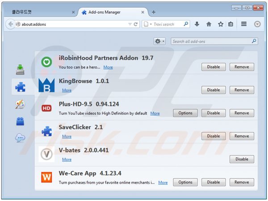Click the V-bates circular V icon
The width and height of the screenshot is (268, 201).
click(x=46, y=154)
